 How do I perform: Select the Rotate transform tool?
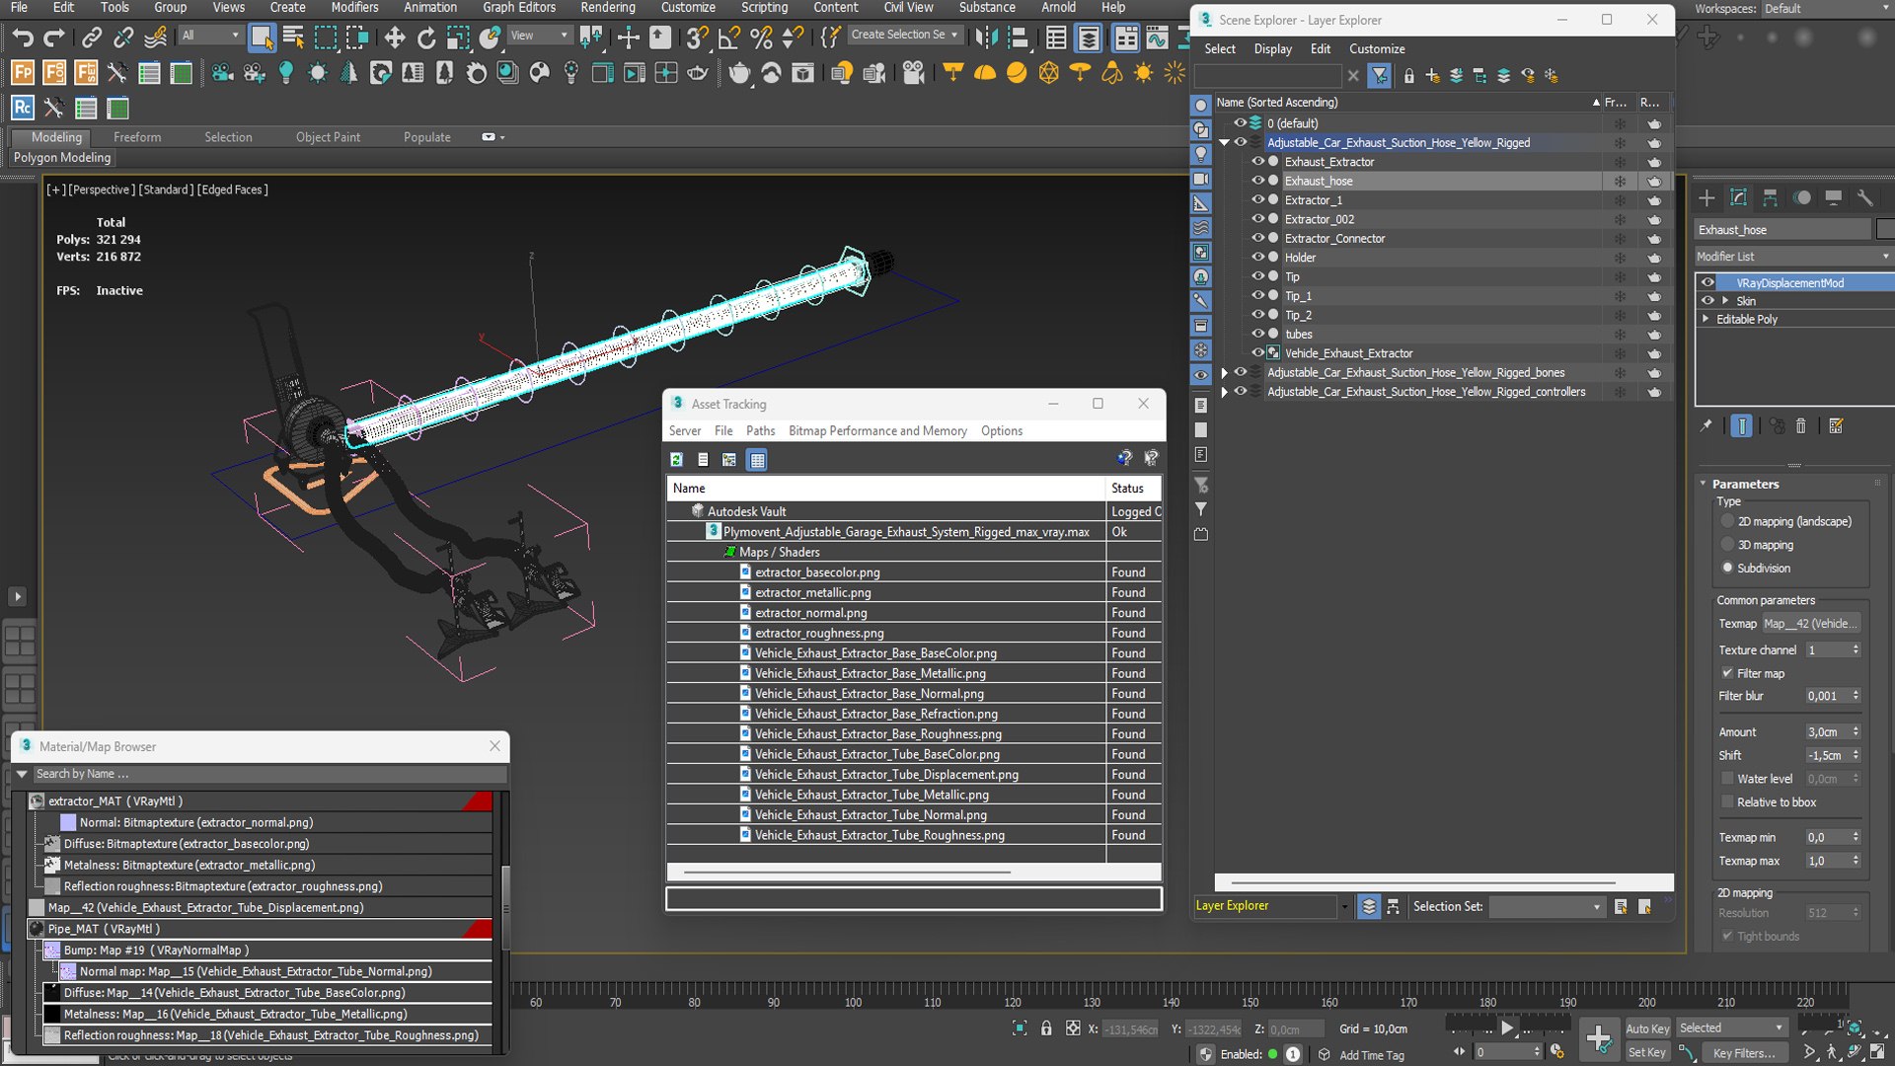point(426,38)
